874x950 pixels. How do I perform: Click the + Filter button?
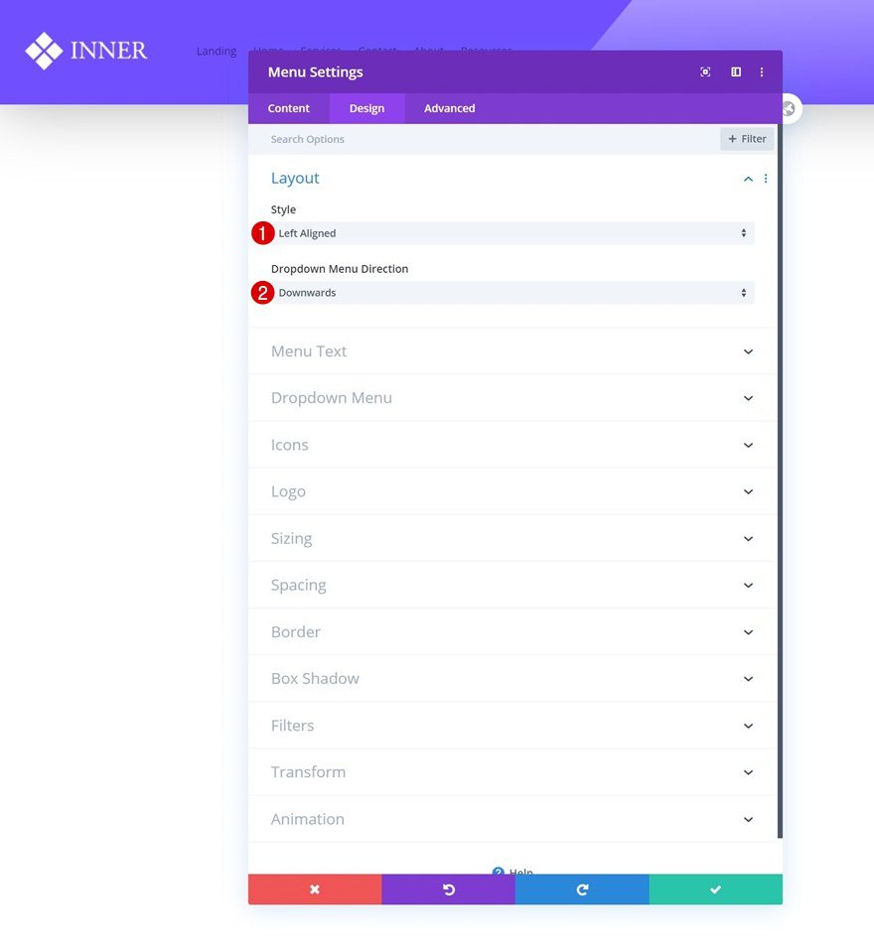coord(747,139)
